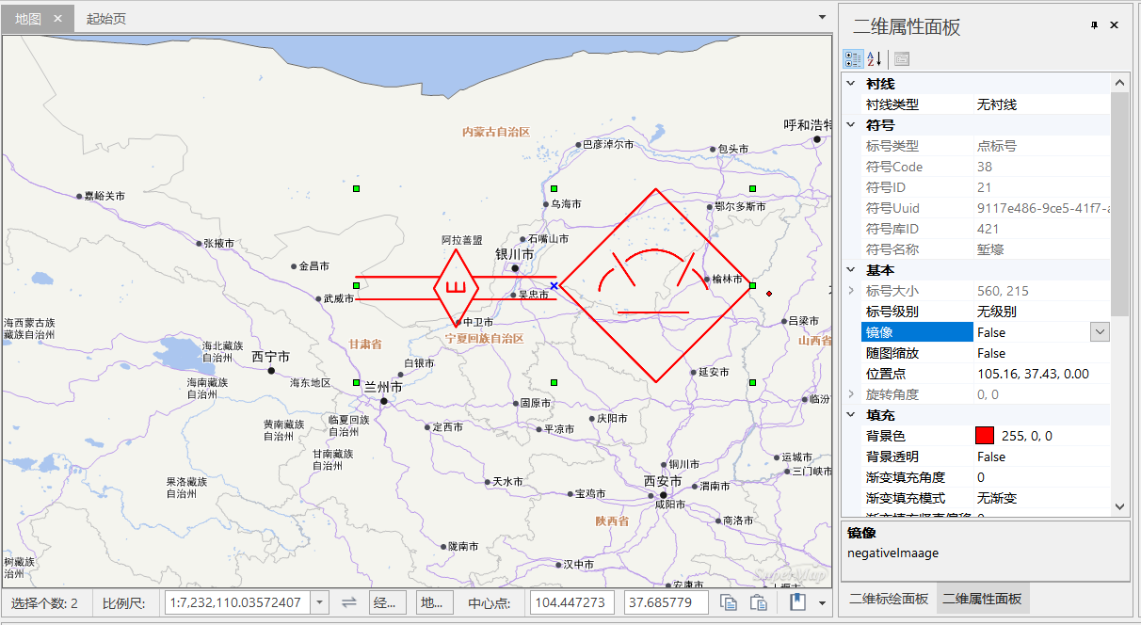Click the large red diamond trench symbol
1141x625 pixels.
coord(656,285)
